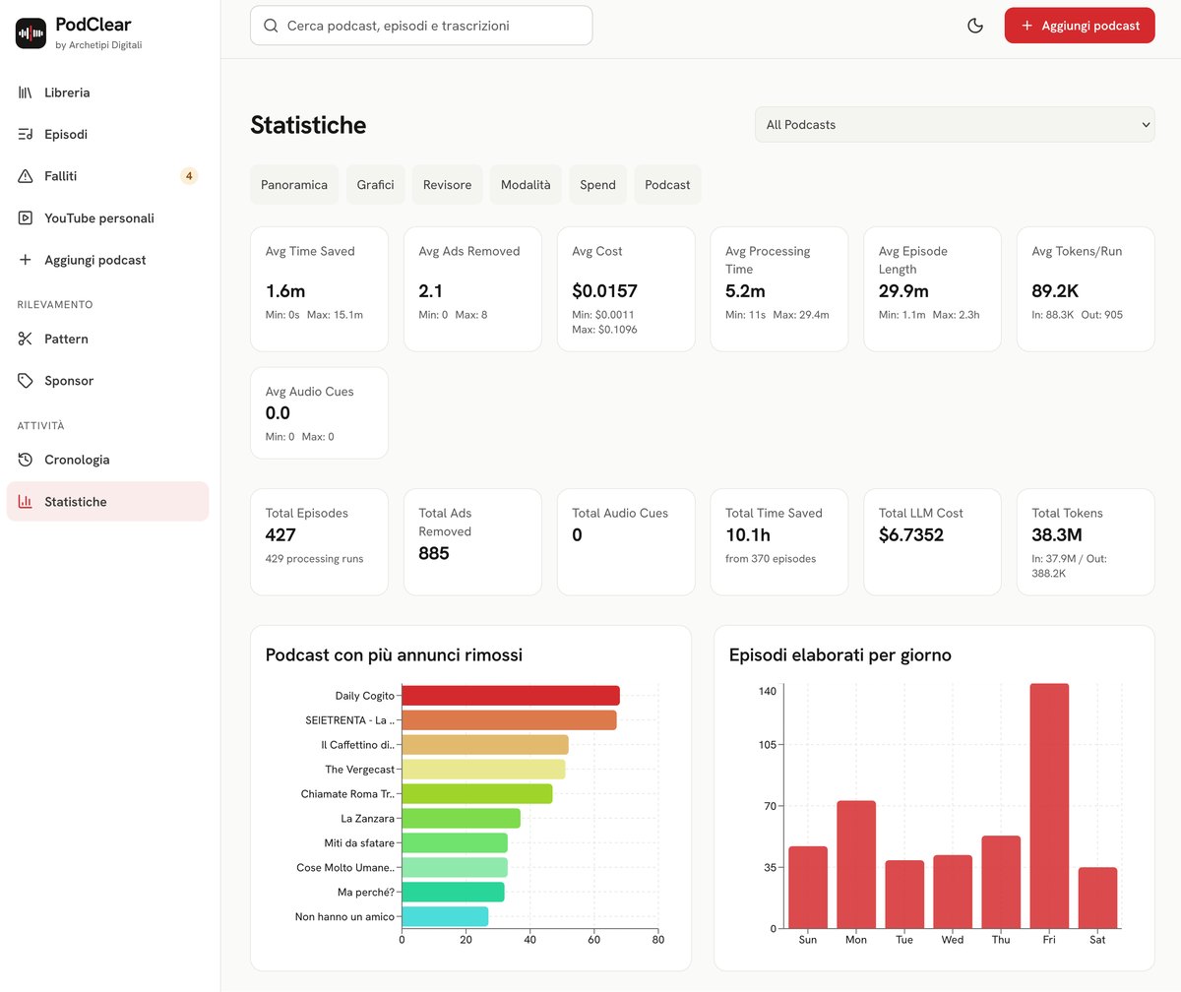Focus the podcast search field

[421, 26]
